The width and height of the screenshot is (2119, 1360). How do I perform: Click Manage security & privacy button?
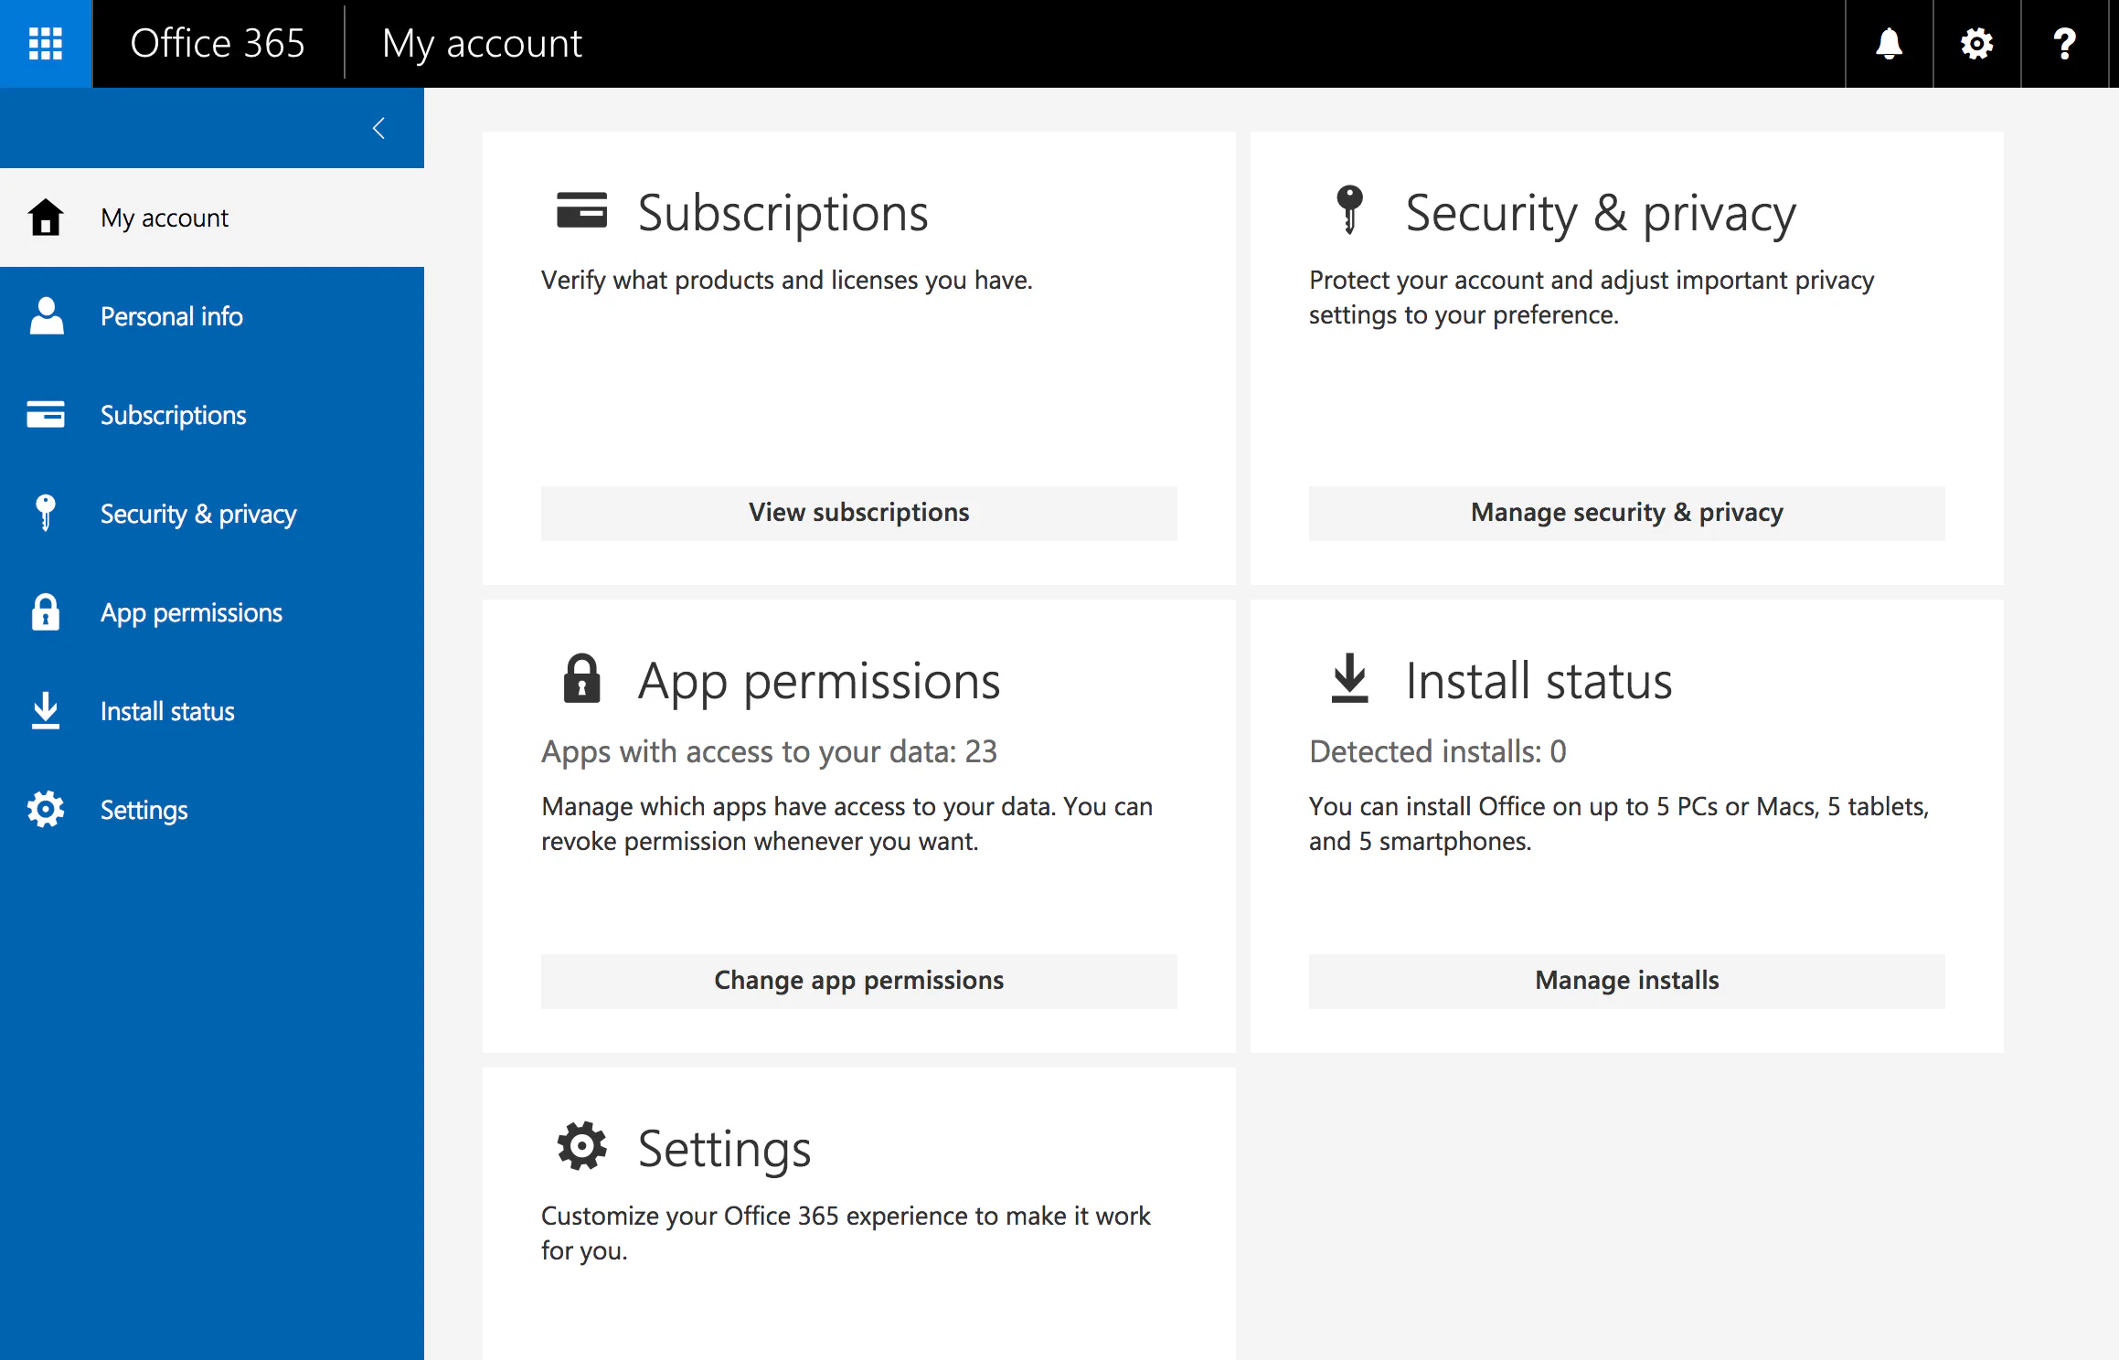(x=1626, y=513)
